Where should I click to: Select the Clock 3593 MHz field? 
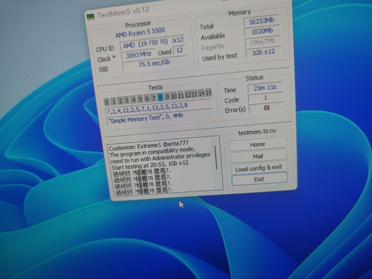click(x=138, y=56)
